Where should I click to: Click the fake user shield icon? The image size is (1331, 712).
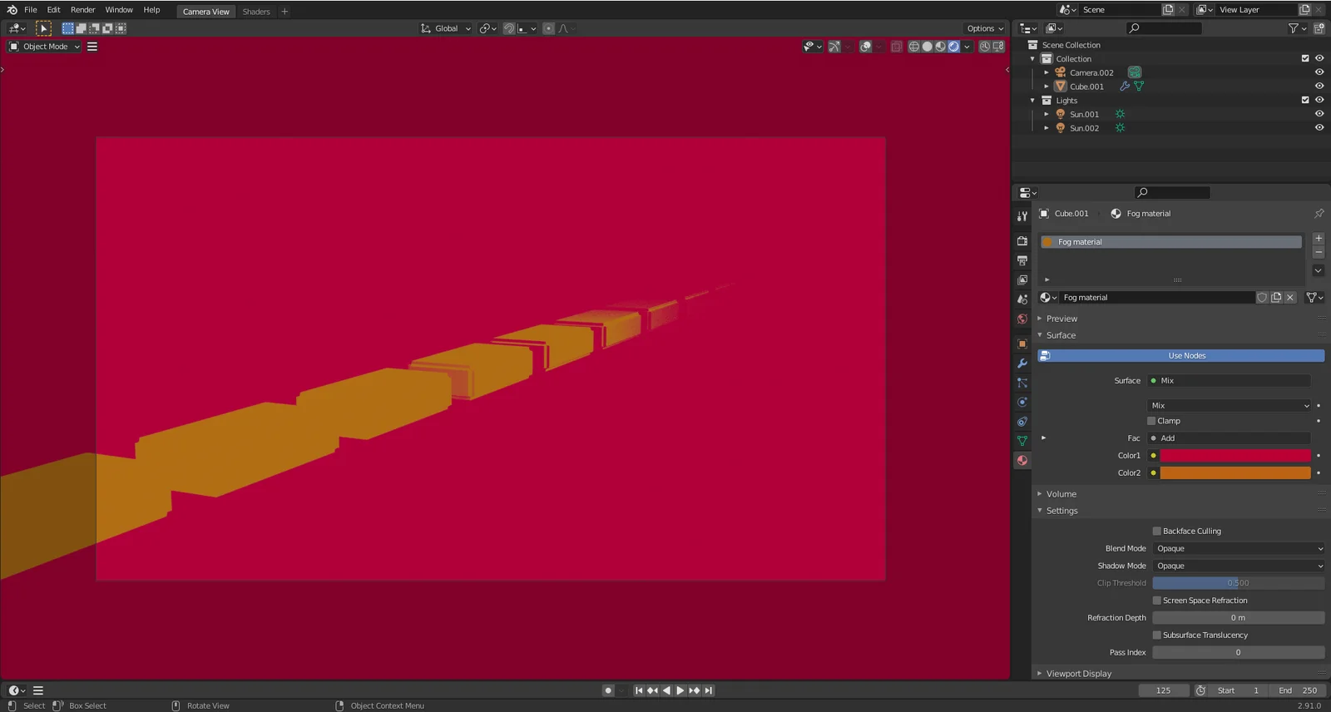[1262, 298]
